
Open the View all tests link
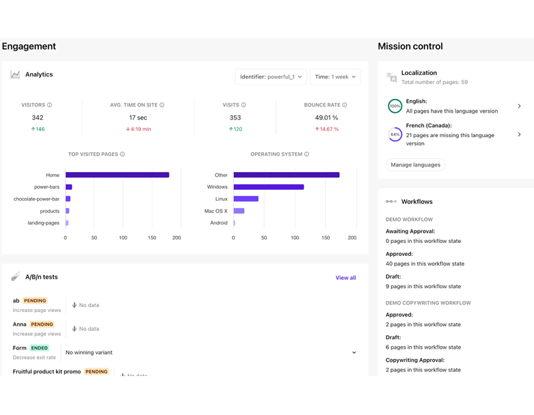click(x=346, y=278)
